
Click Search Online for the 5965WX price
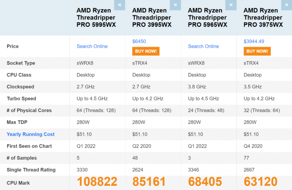[x=204, y=46]
